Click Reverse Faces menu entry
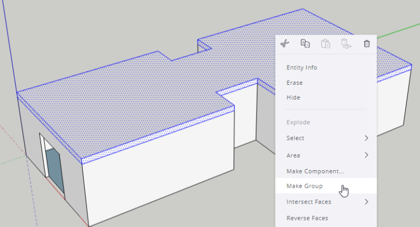420x227 pixels. [x=307, y=218]
